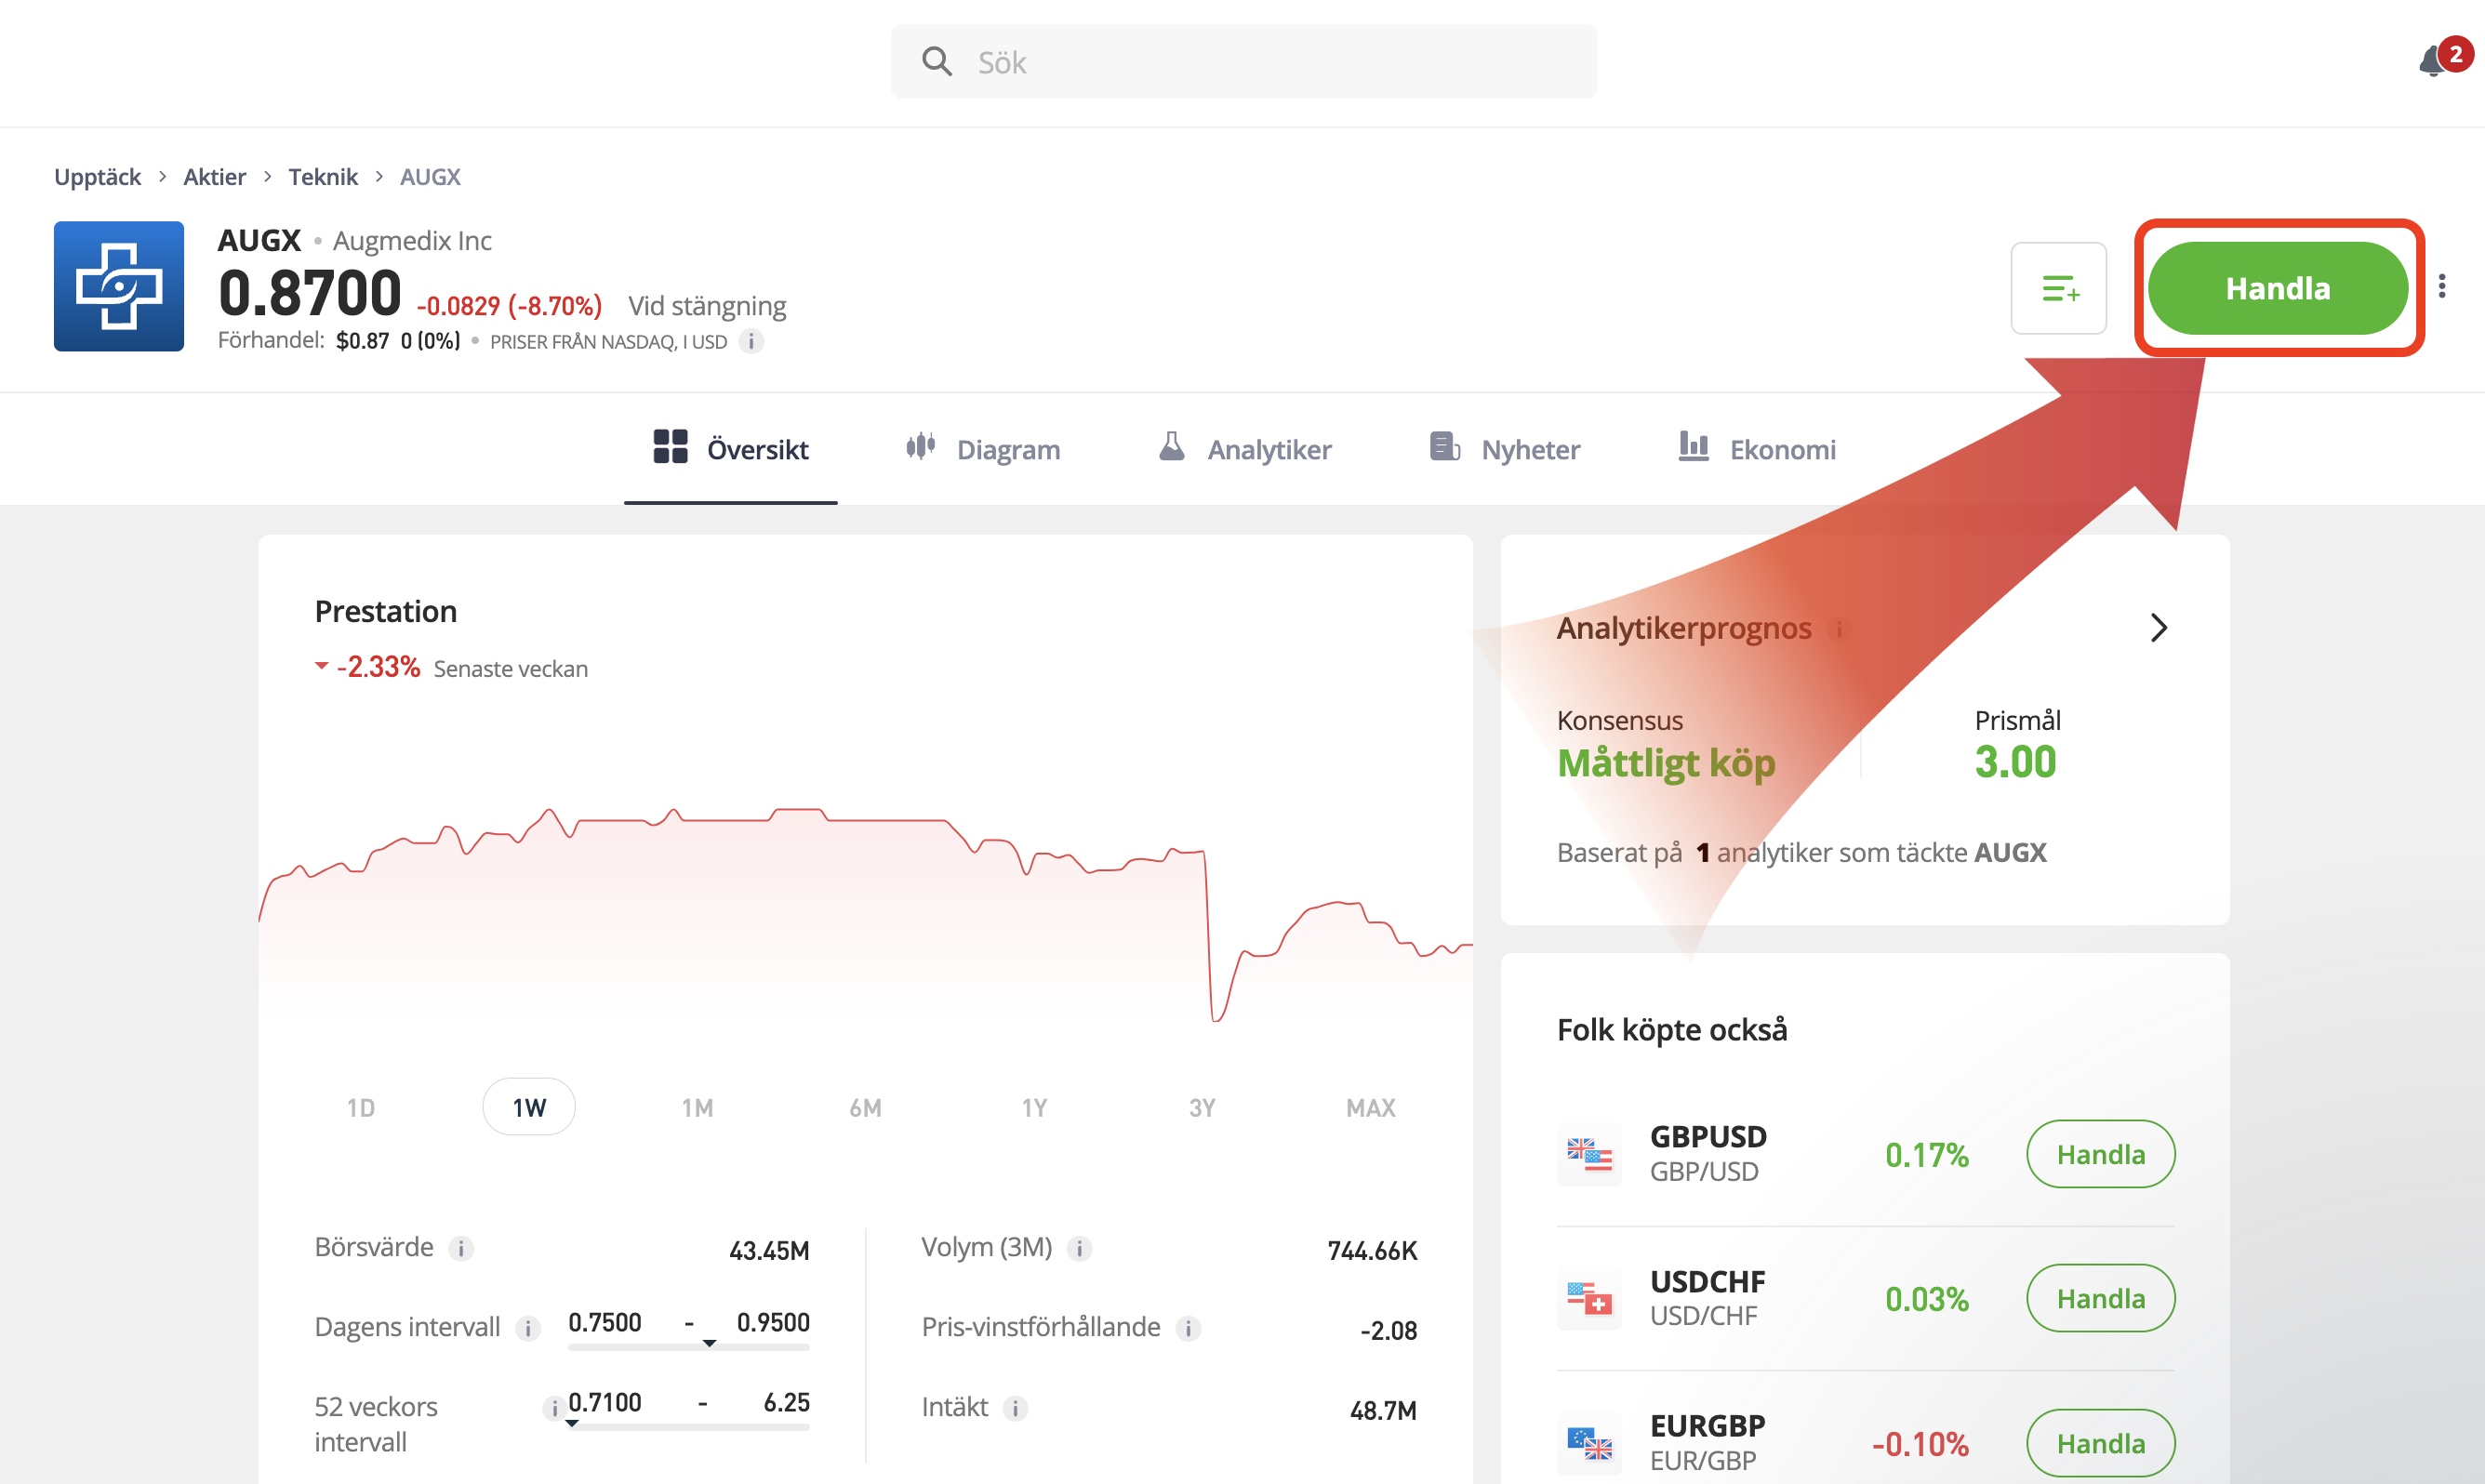Select the 1D performance period
The image size is (2485, 1484).
(x=361, y=1107)
